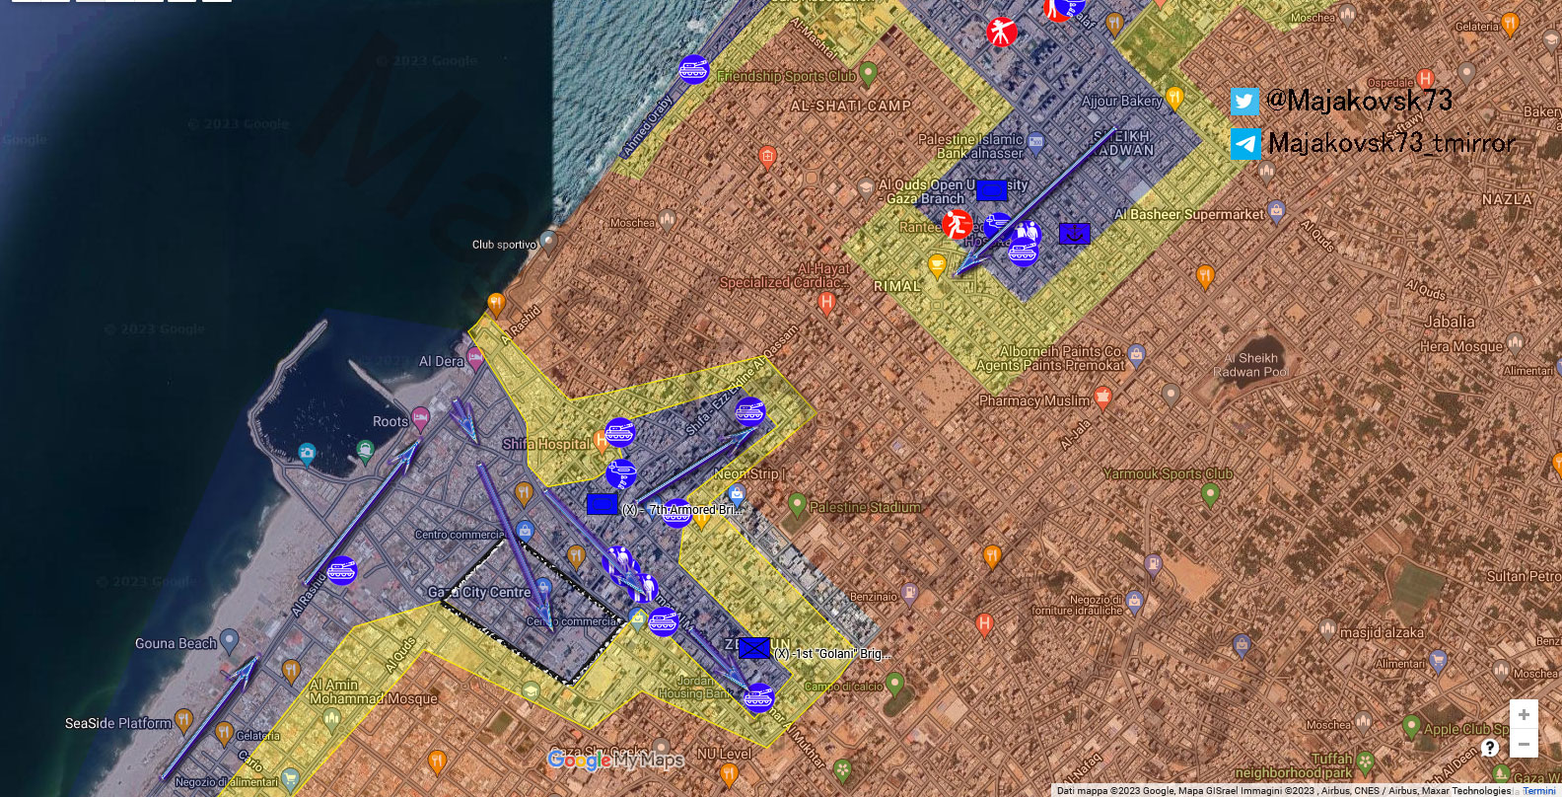Zoom out with the minus button
The width and height of the screenshot is (1562, 797).
[x=1524, y=744]
